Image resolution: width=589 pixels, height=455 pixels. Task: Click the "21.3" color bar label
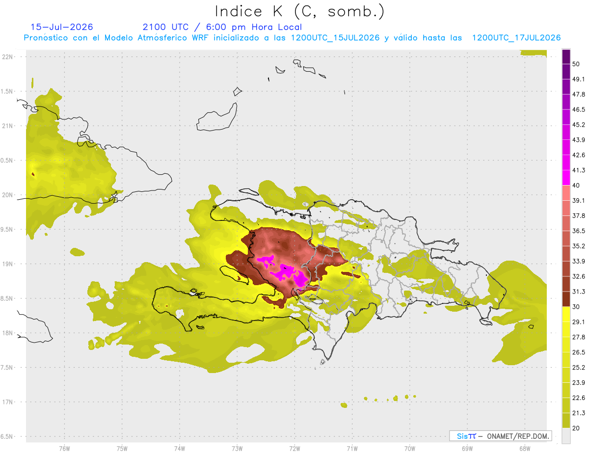pyautogui.click(x=579, y=413)
